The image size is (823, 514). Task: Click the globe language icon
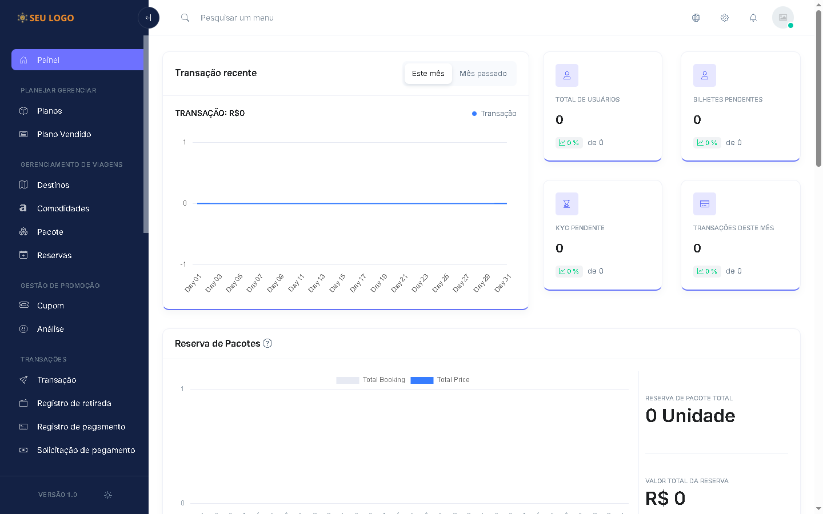696,18
